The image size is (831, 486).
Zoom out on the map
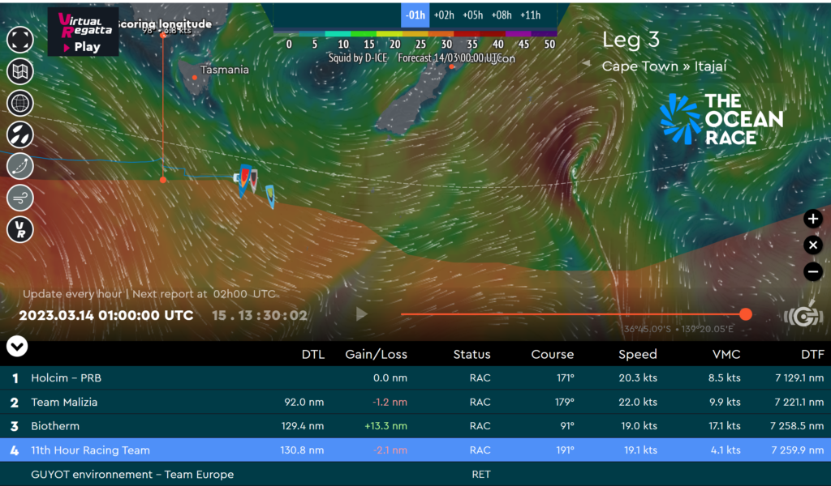813,272
